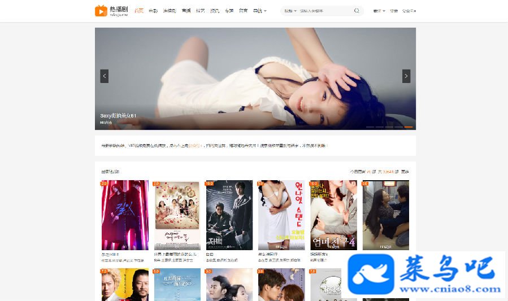The height and width of the screenshot is (301, 508).
Task: Open the sixth poster in the first row
Action: coord(385,215)
